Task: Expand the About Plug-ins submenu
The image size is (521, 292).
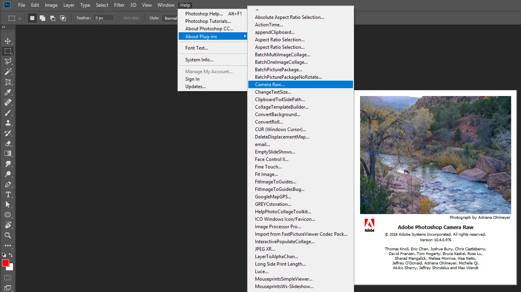Action: [212, 36]
